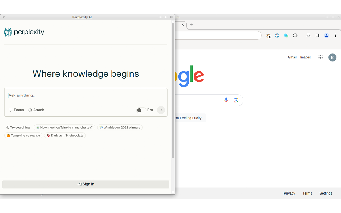This screenshot has width=341, height=213.
Task: Open the Google apps grid menu
Action: pos(320,57)
